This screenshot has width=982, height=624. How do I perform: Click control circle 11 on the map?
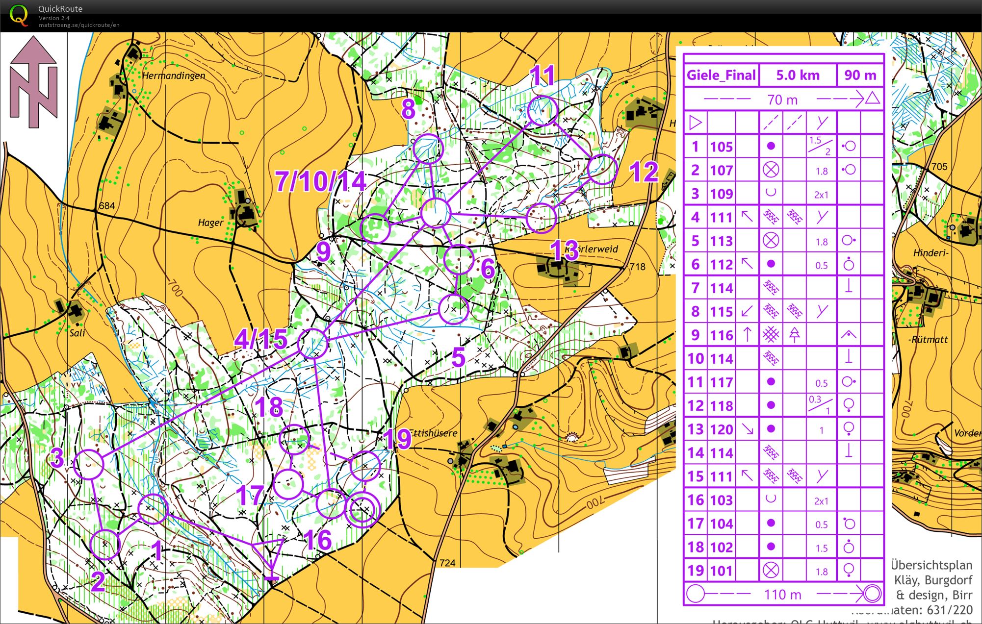[x=543, y=111]
